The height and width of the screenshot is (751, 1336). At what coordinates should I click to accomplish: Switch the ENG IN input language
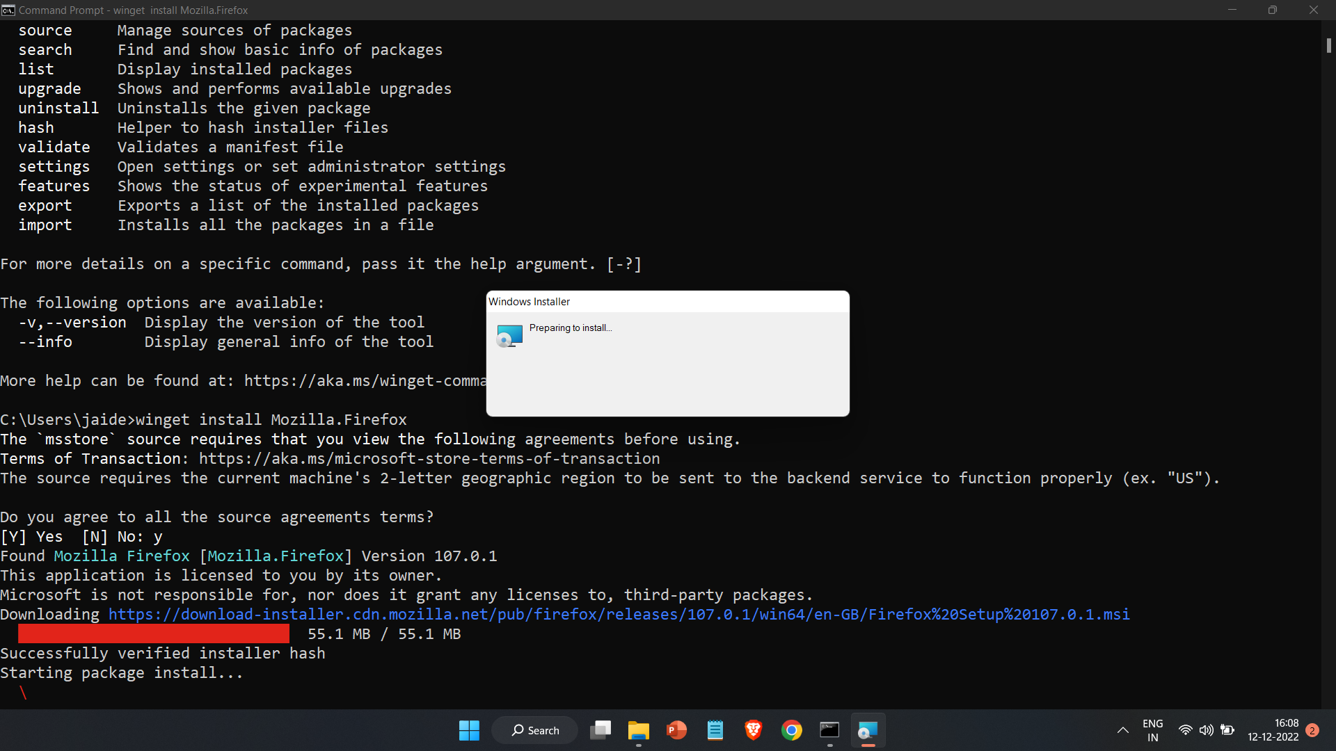[x=1153, y=730]
